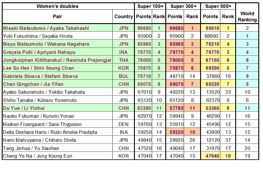The width and height of the screenshot is (263, 174).
Task: Click the Yuki Fukushima / Sayaka Hirota cell
Action: pos(38,36)
